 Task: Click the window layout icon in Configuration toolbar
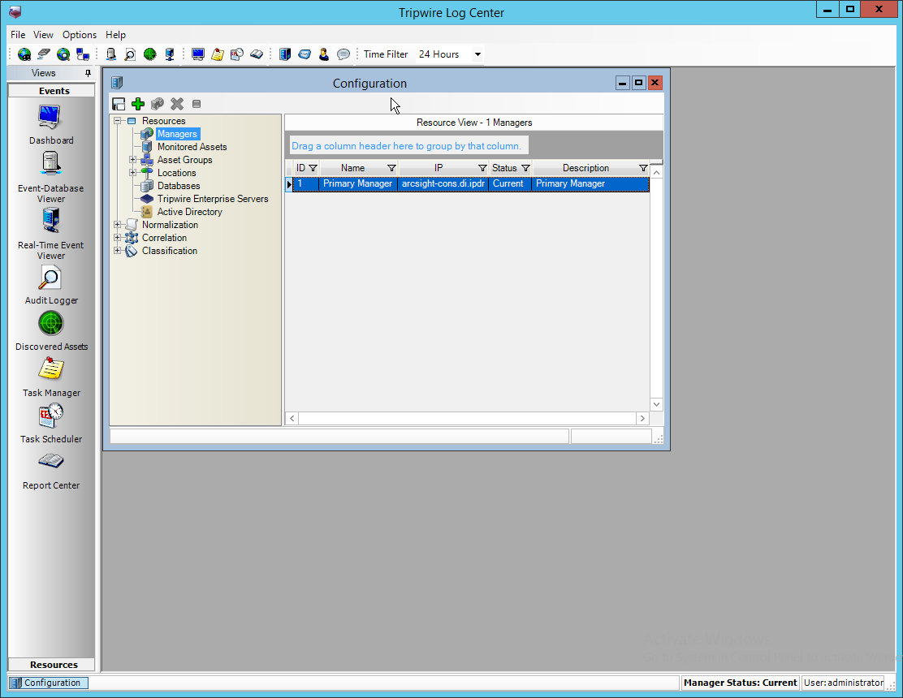point(119,104)
